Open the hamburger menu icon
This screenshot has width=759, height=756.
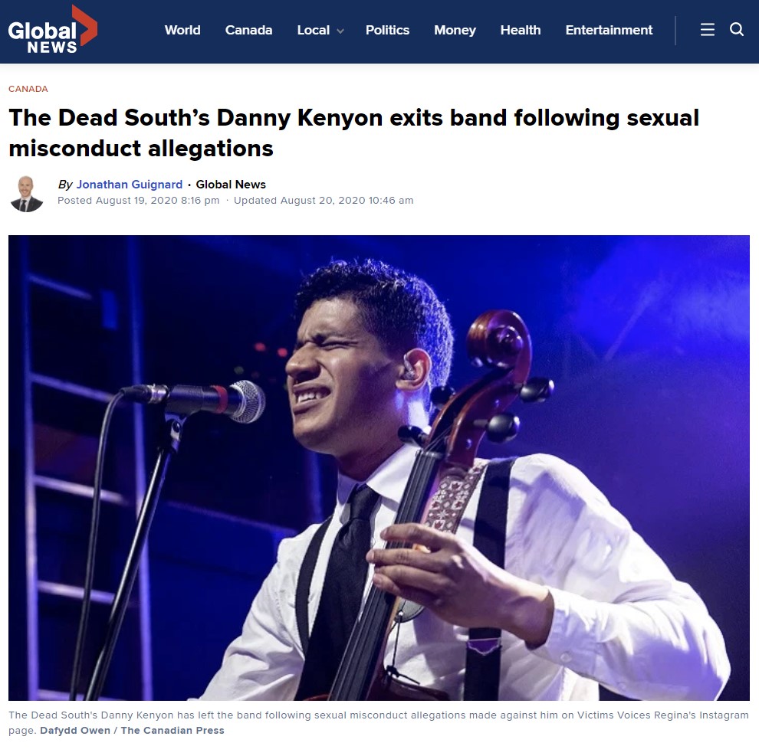tap(707, 30)
